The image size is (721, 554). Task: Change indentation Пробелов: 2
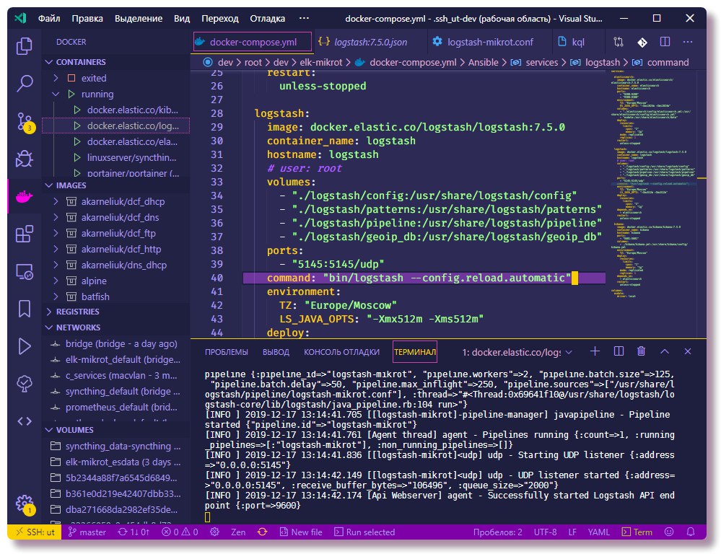click(x=497, y=532)
